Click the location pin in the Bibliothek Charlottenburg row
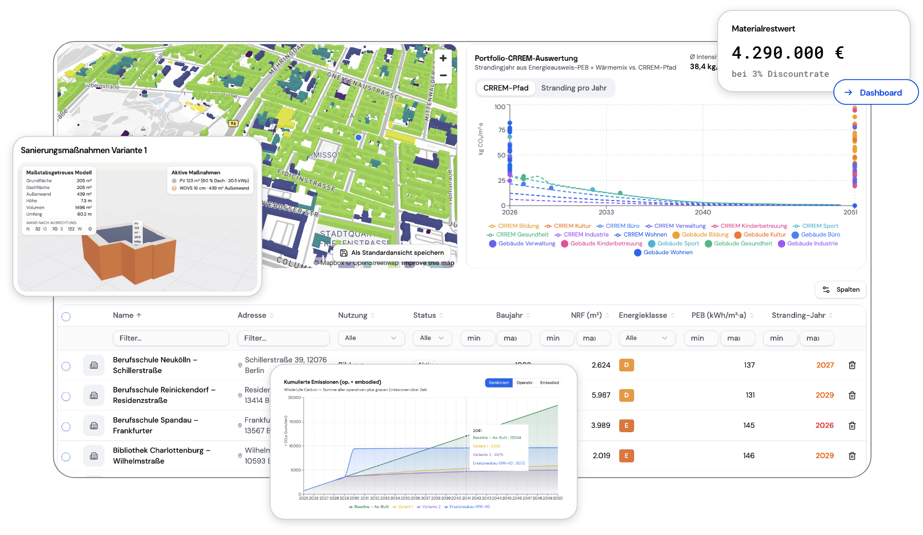Screen dimensions: 923x535 coord(240,456)
